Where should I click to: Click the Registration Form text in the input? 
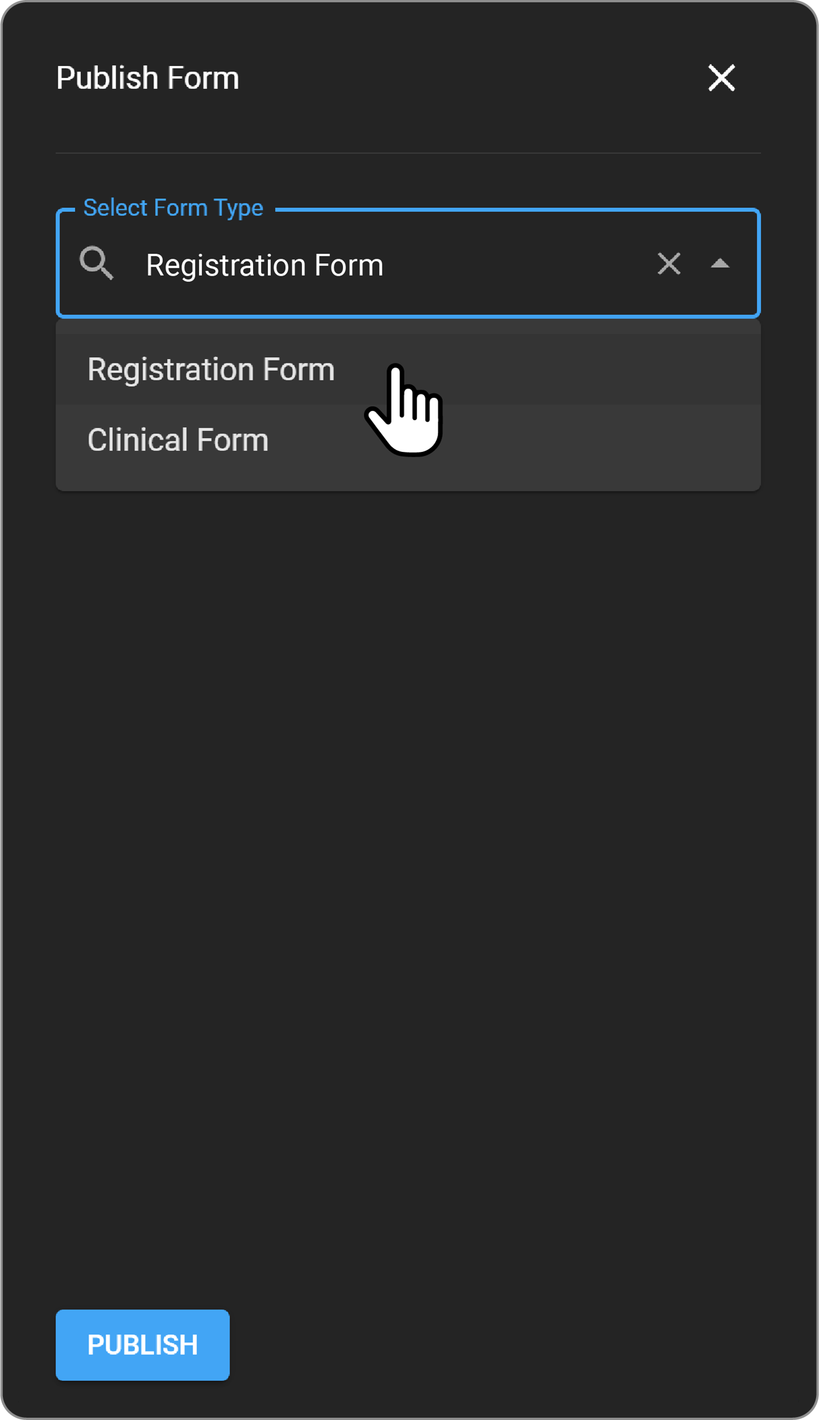point(264,266)
